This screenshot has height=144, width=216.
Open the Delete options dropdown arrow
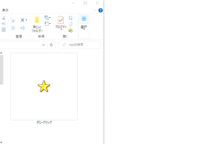[26, 20]
